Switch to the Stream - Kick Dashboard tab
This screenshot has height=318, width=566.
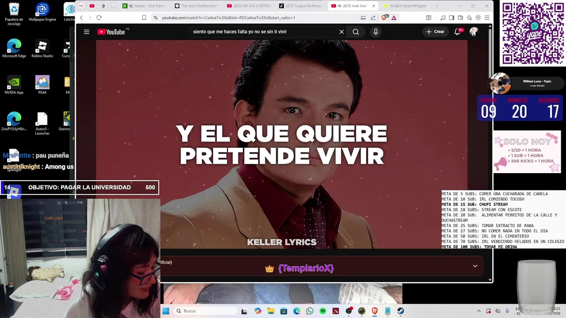[x=145, y=6]
